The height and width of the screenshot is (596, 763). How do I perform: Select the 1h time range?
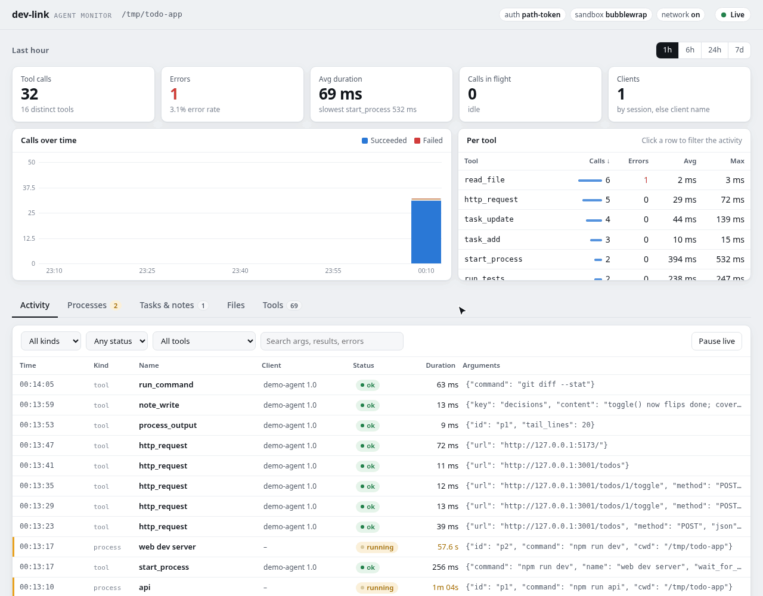667,50
